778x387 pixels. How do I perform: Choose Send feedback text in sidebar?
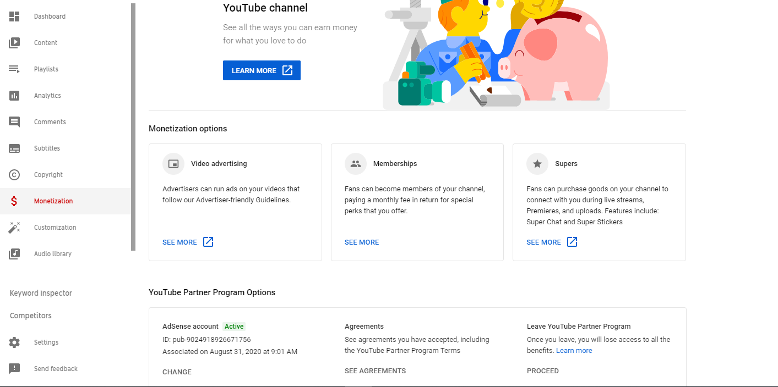[x=56, y=369]
